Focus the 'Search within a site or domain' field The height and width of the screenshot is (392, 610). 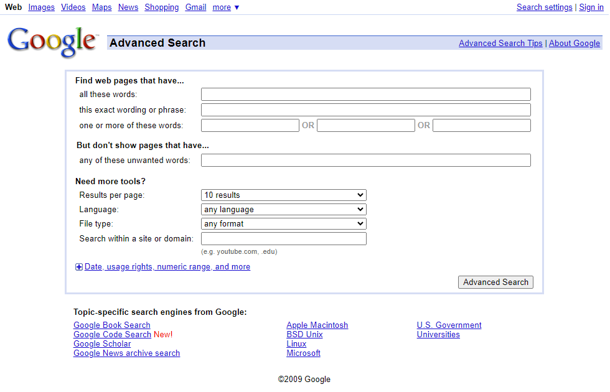(284, 238)
